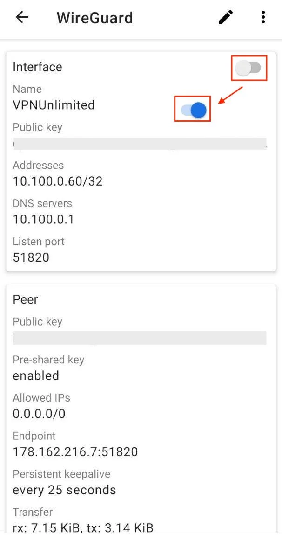Screen dimensions: 282x541
Task: Click the Peer section heading
Action: [x=25, y=299]
